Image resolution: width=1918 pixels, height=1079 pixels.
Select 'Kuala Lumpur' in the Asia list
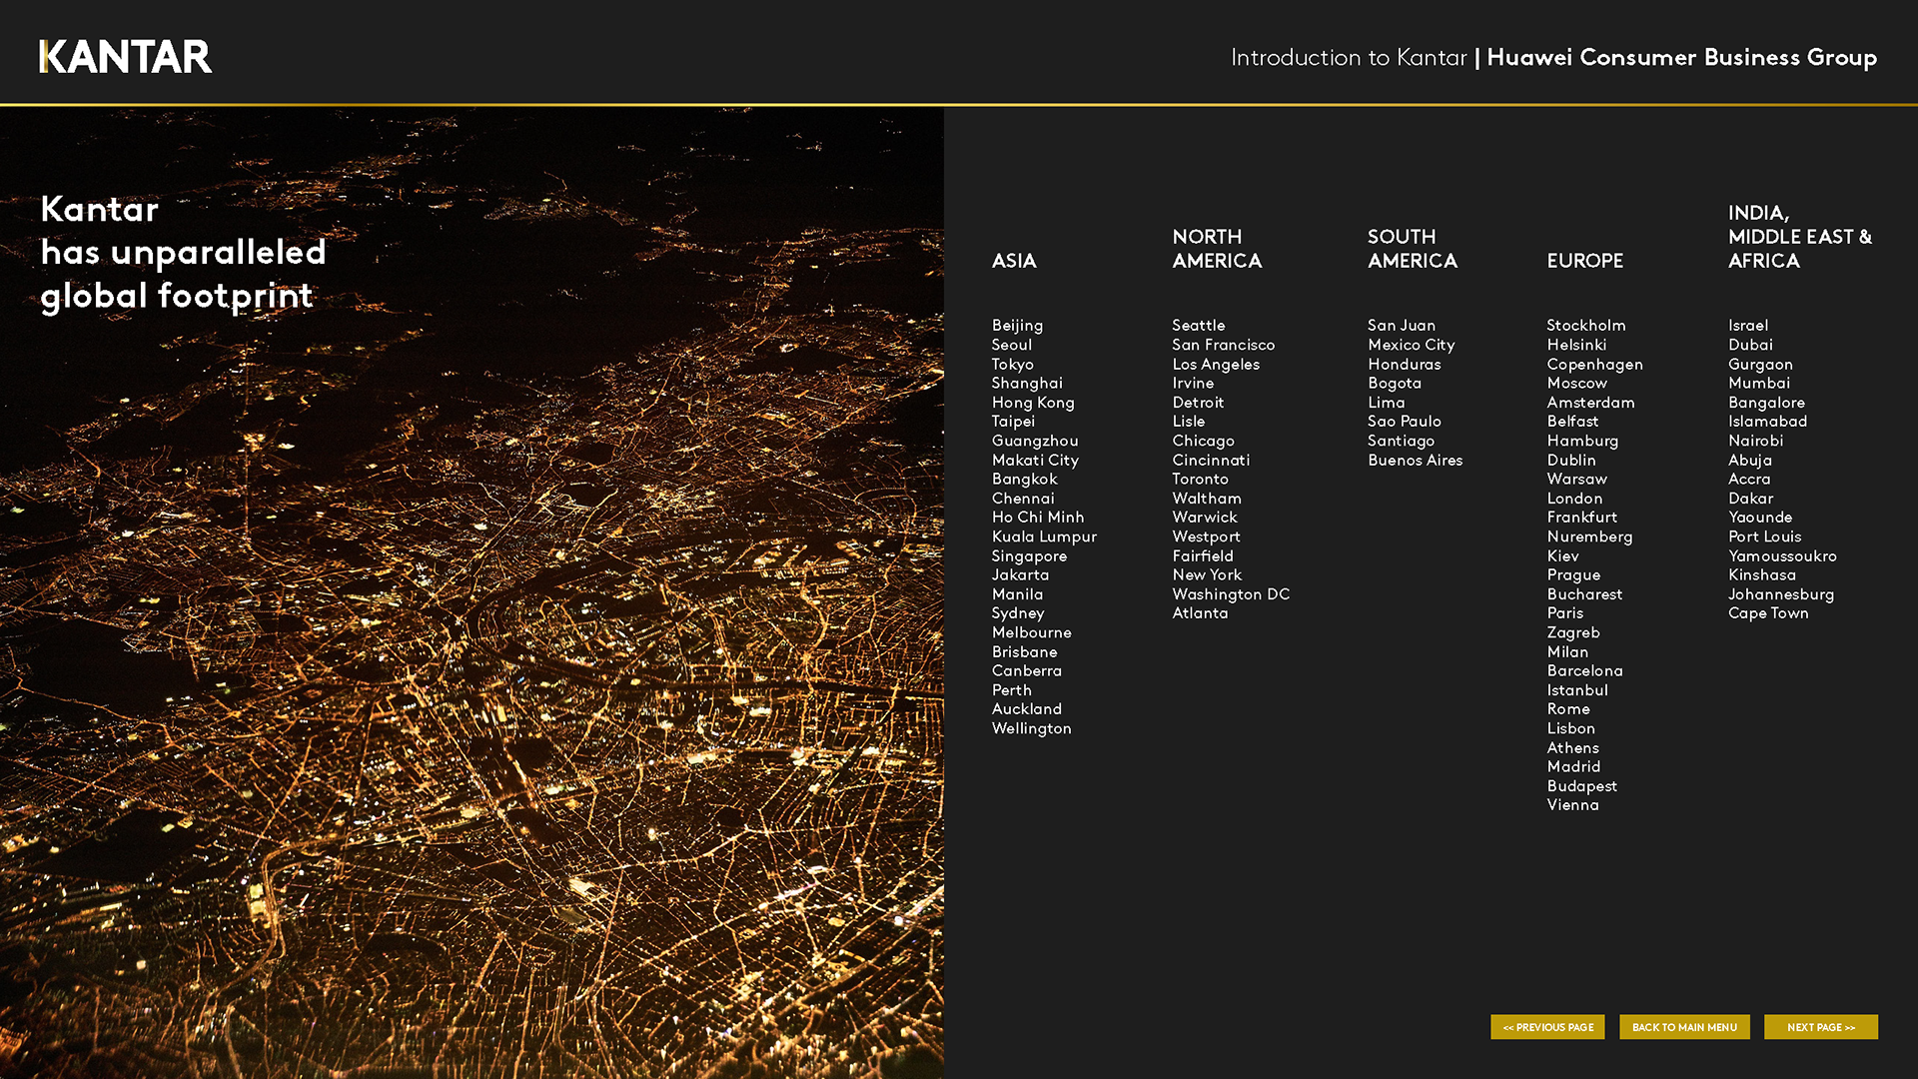(1044, 538)
